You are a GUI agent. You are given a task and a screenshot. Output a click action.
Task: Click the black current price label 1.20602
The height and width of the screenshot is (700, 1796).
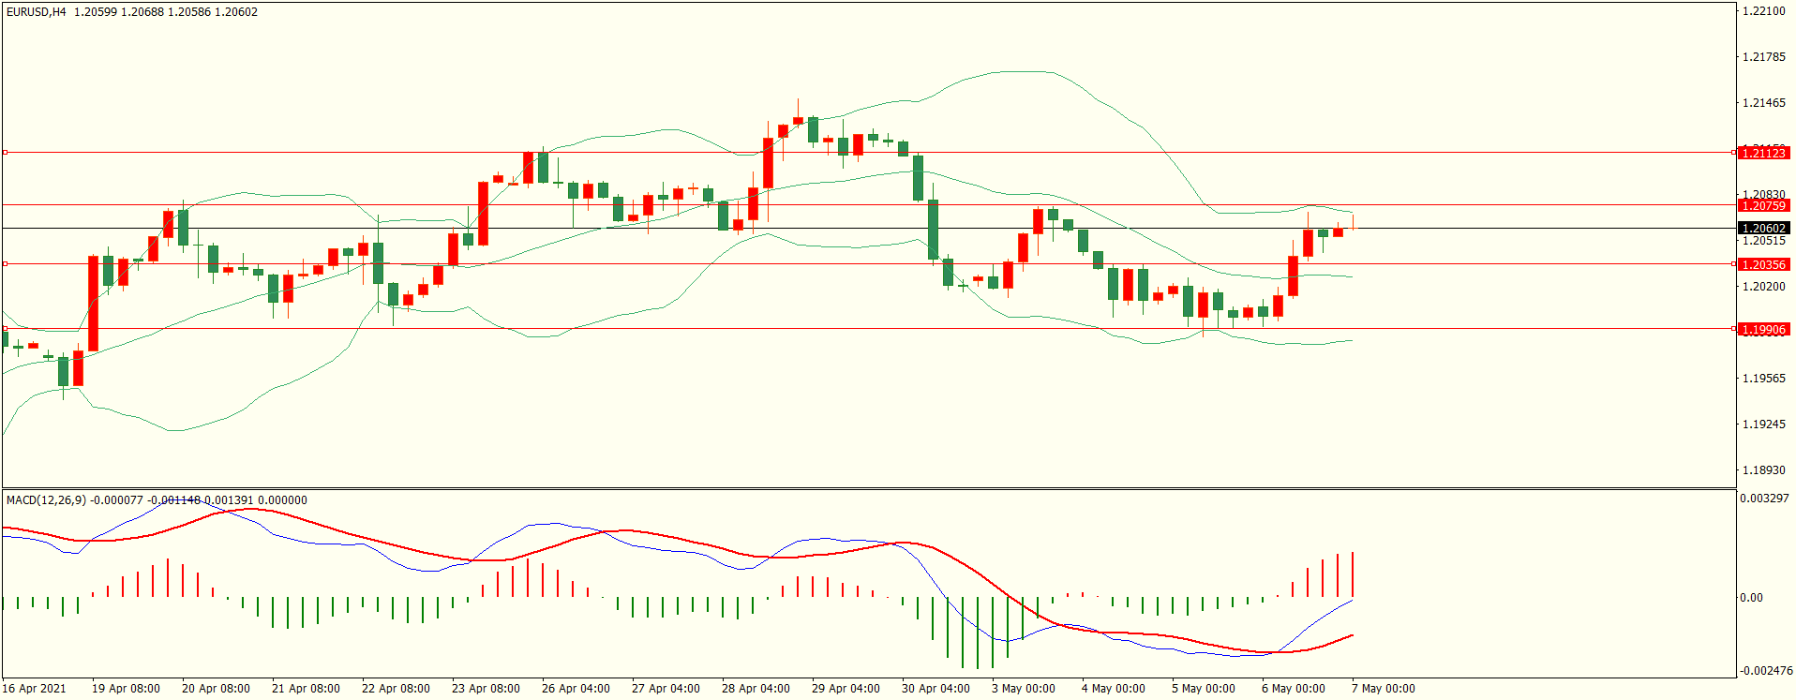click(x=1763, y=228)
